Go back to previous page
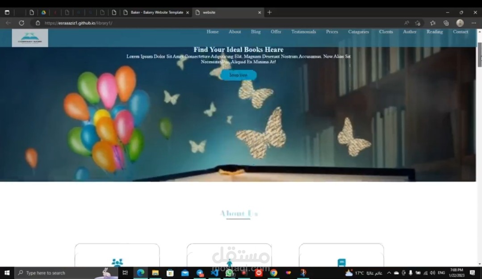482x279 pixels. point(8,23)
